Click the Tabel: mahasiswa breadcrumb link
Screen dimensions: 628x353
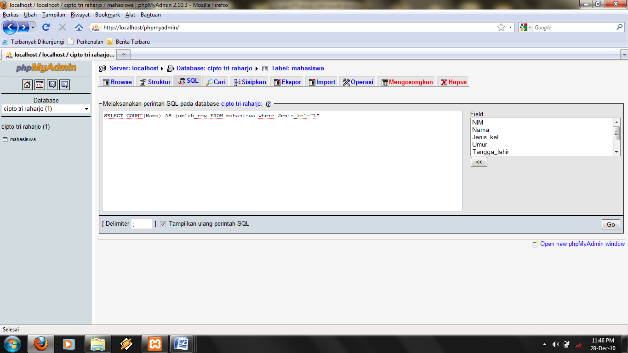click(x=297, y=68)
